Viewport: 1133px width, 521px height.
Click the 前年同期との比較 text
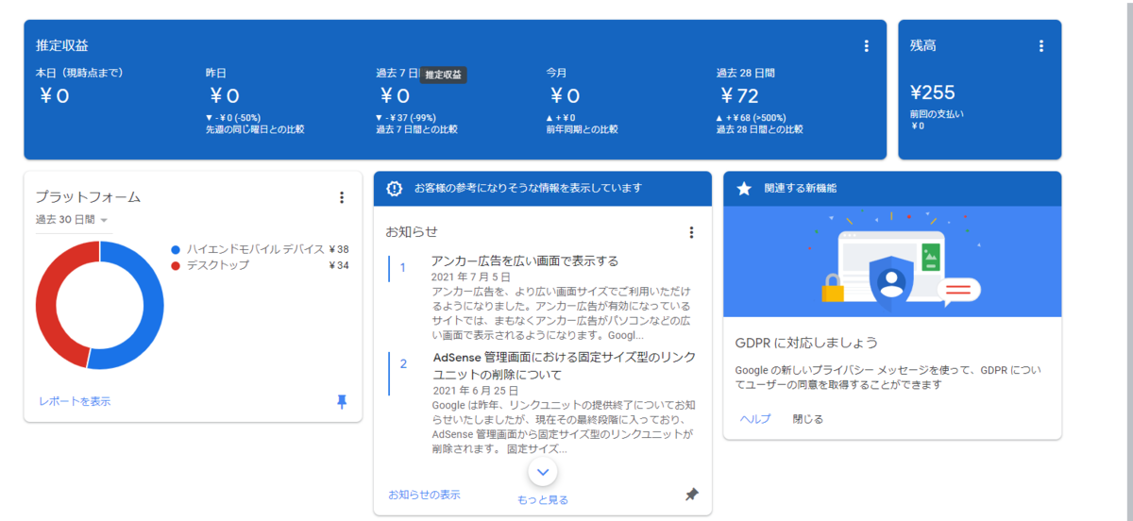(582, 129)
